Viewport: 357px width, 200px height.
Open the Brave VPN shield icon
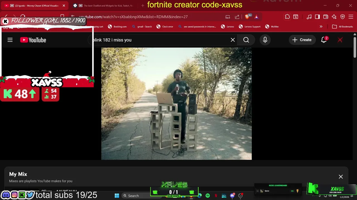pos(342,17)
